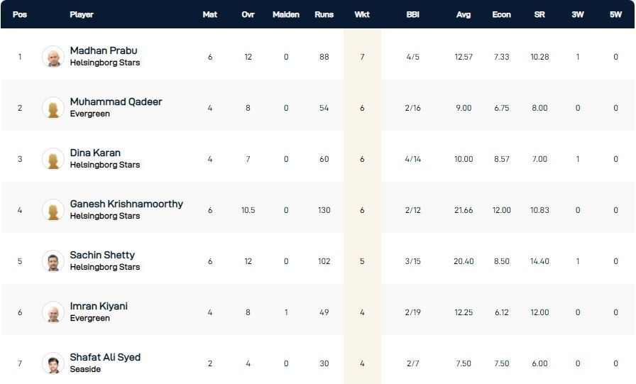The image size is (636, 384).
Task: Click Muhammad Qadeer's placeholder avatar
Action: [x=53, y=108]
